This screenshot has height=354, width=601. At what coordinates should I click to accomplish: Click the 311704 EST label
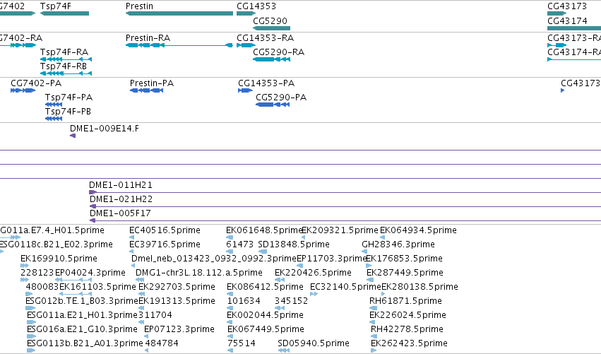point(155,315)
